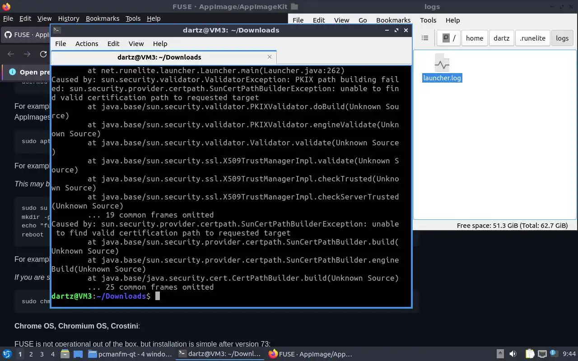Click the removable media eject tray icon
578x361 pixels.
500,354
